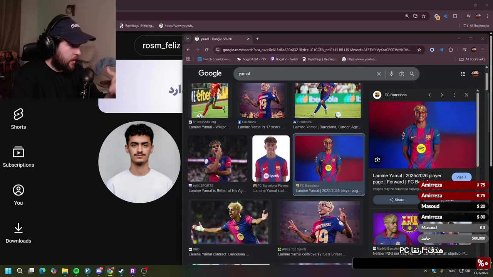Viewport: 493px width, 277px height.
Task: Open File Explorer from the taskbar
Action: pyautogui.click(x=65, y=271)
